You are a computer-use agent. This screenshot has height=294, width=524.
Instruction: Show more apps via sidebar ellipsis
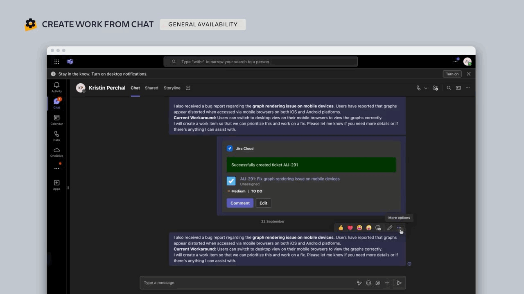(x=56, y=168)
